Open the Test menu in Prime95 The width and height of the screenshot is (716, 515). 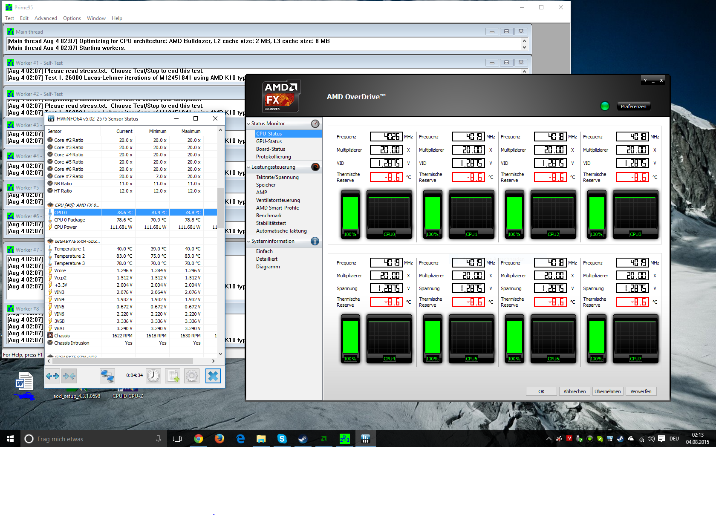coord(10,18)
